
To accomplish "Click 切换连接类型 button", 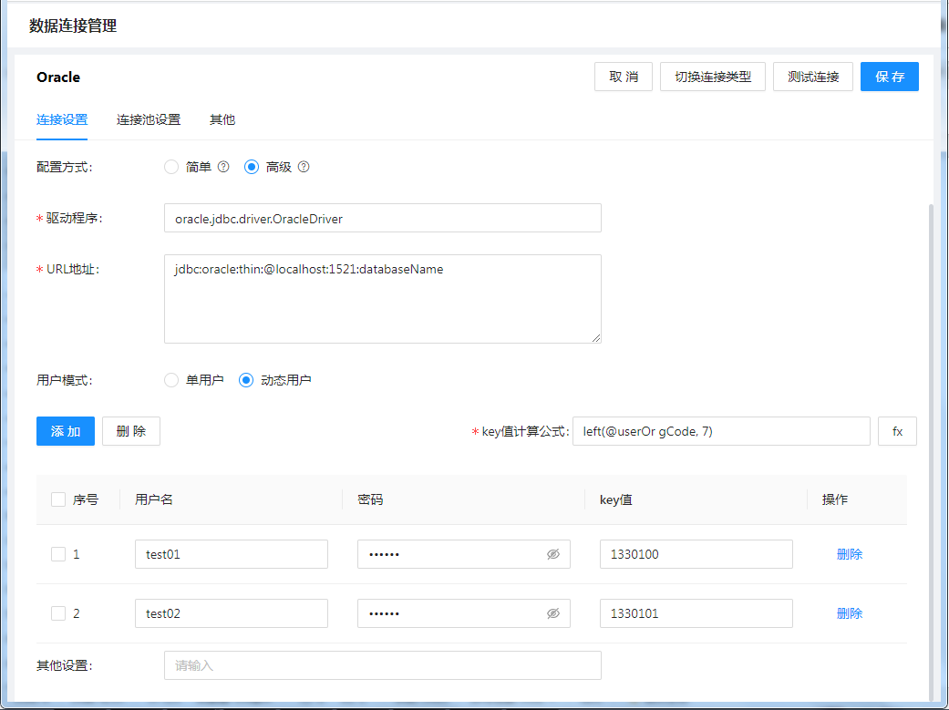I will pos(713,77).
